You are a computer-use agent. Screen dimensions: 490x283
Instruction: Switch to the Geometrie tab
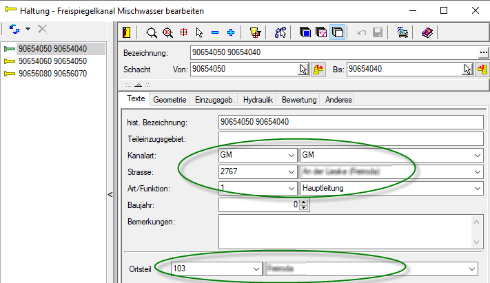[170, 100]
